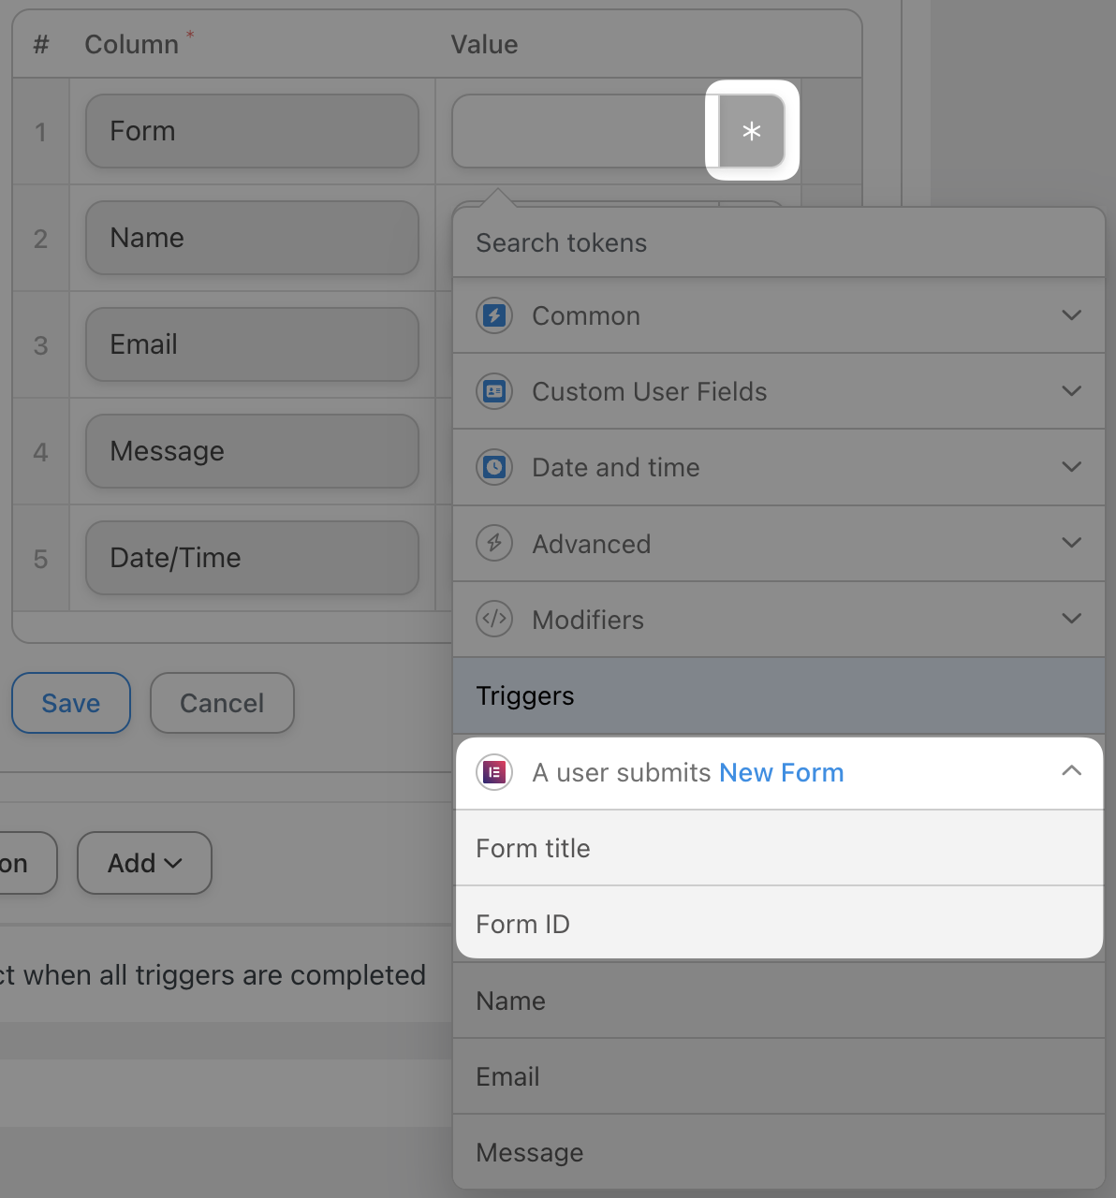Select the Form ID token
The image size is (1116, 1198).
tap(779, 923)
